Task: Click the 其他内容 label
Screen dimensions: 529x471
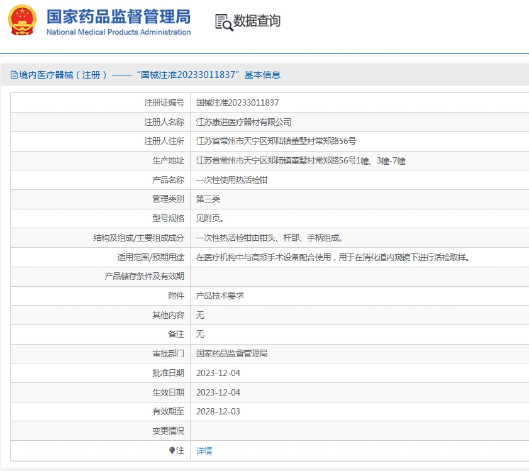Action: 169,315
